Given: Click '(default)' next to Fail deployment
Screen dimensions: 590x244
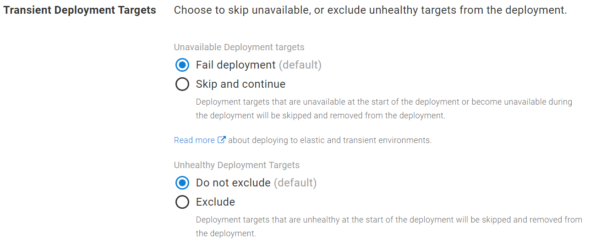Looking at the screenshot, I should [x=300, y=65].
